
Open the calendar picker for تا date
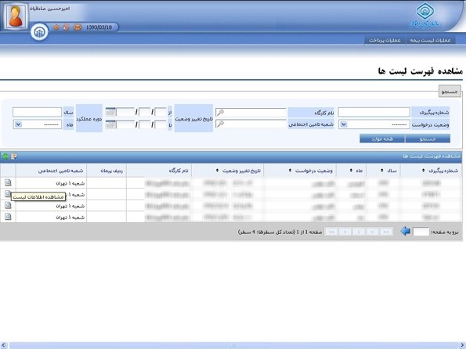[x=110, y=124]
